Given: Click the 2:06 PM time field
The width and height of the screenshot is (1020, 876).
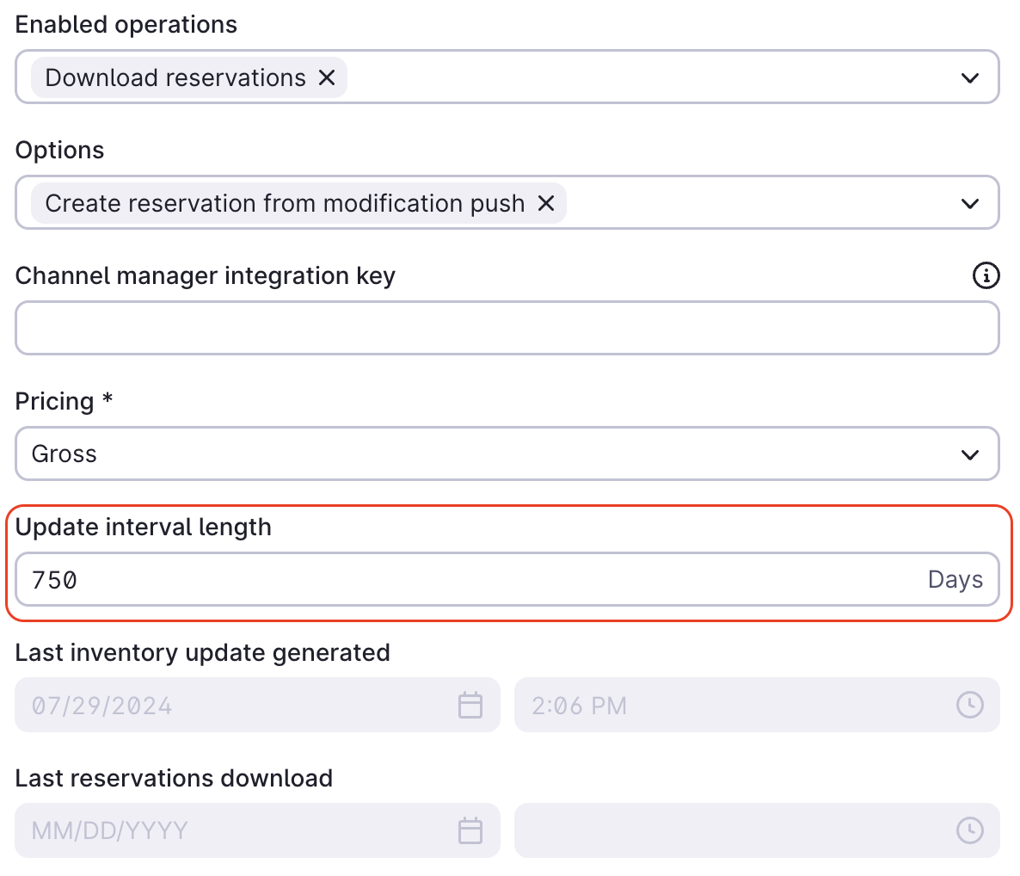Looking at the screenshot, I should (x=757, y=706).
